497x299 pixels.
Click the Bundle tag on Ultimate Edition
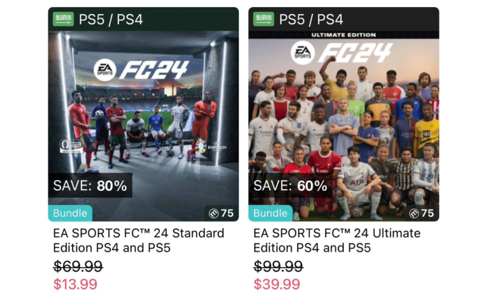[270, 213]
